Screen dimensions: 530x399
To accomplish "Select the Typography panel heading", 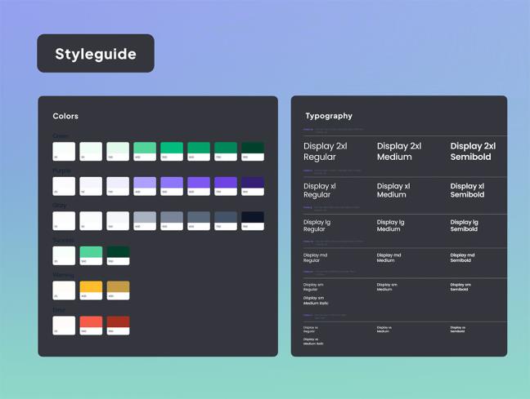I will coord(329,116).
